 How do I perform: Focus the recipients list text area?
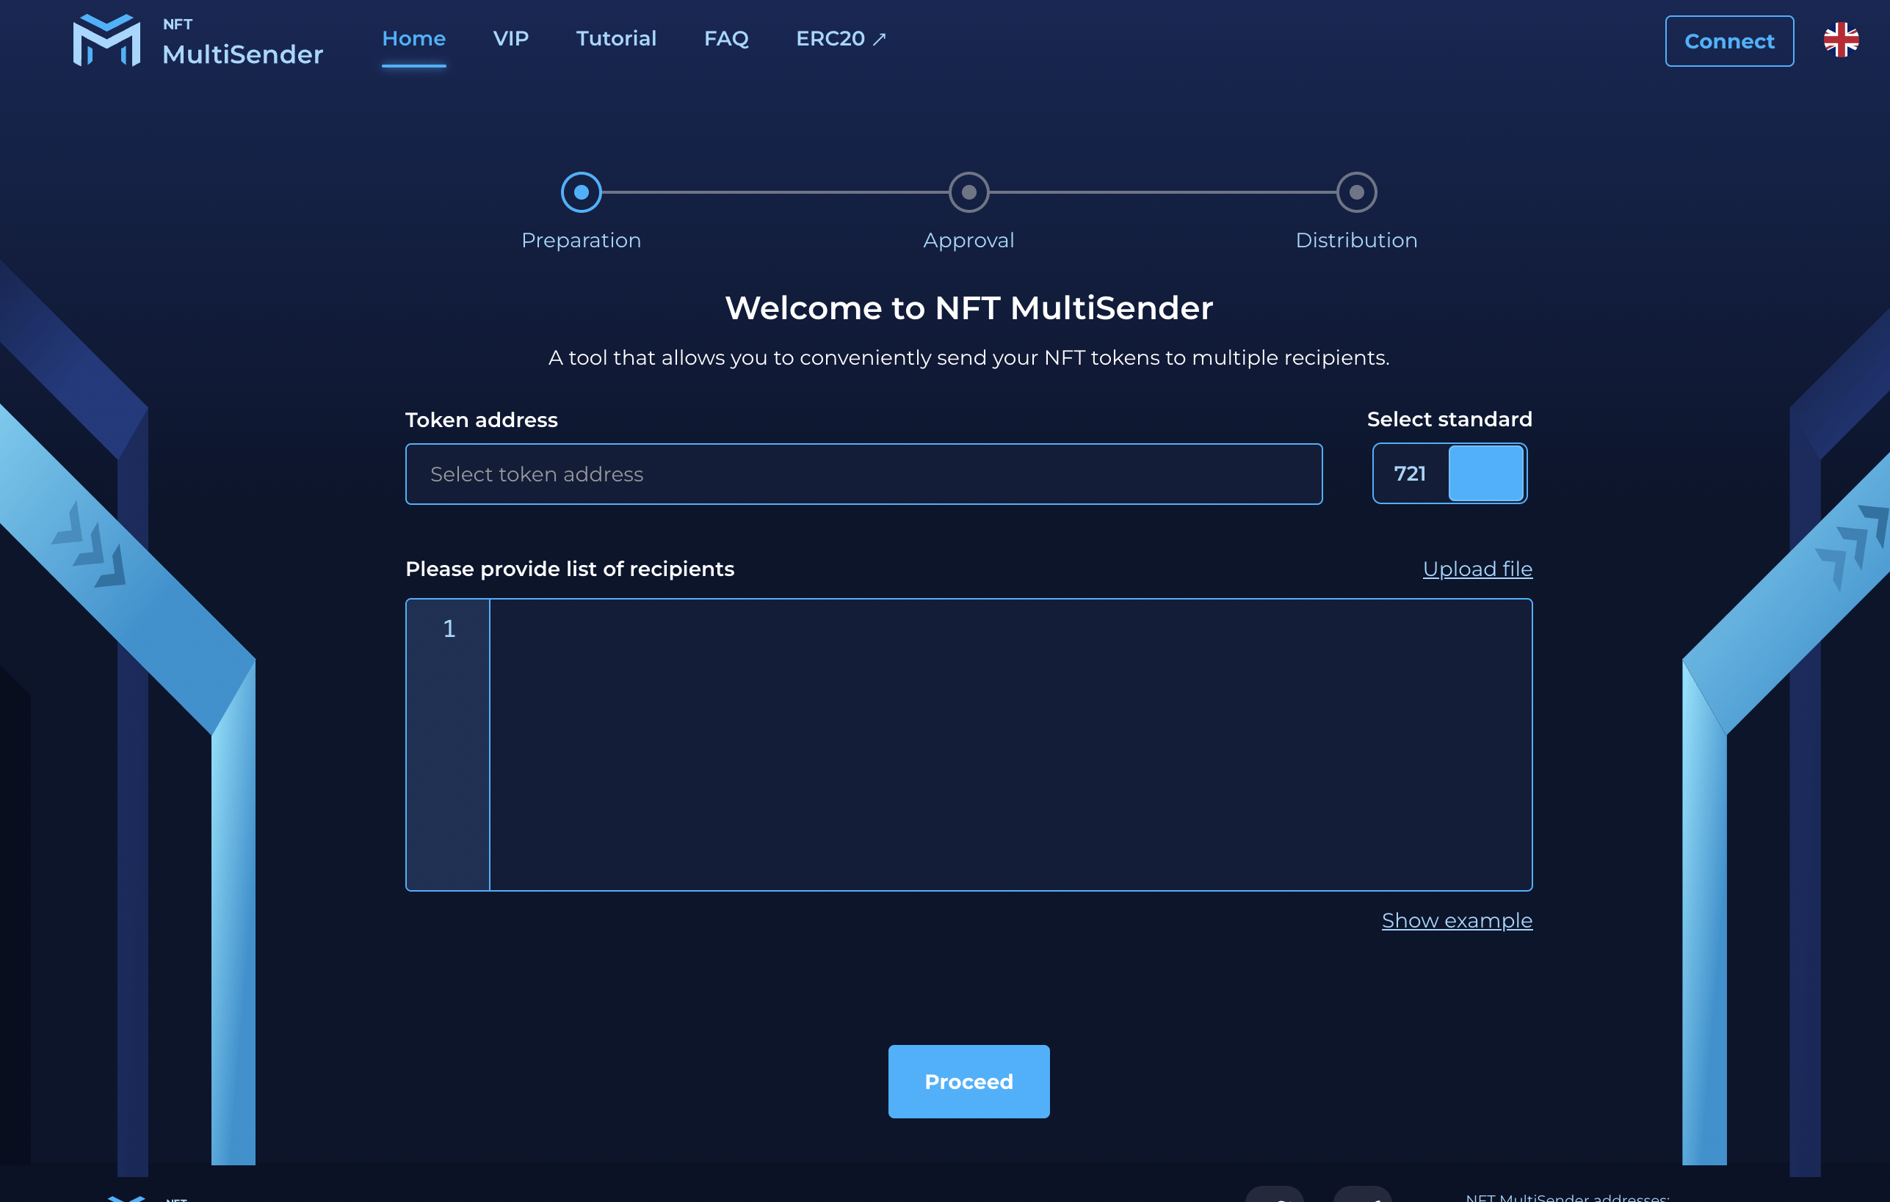click(x=1010, y=744)
